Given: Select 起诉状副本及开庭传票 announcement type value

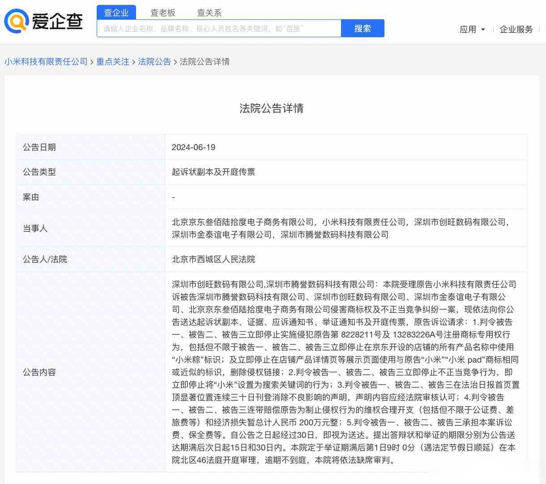Looking at the screenshot, I should 213,172.
